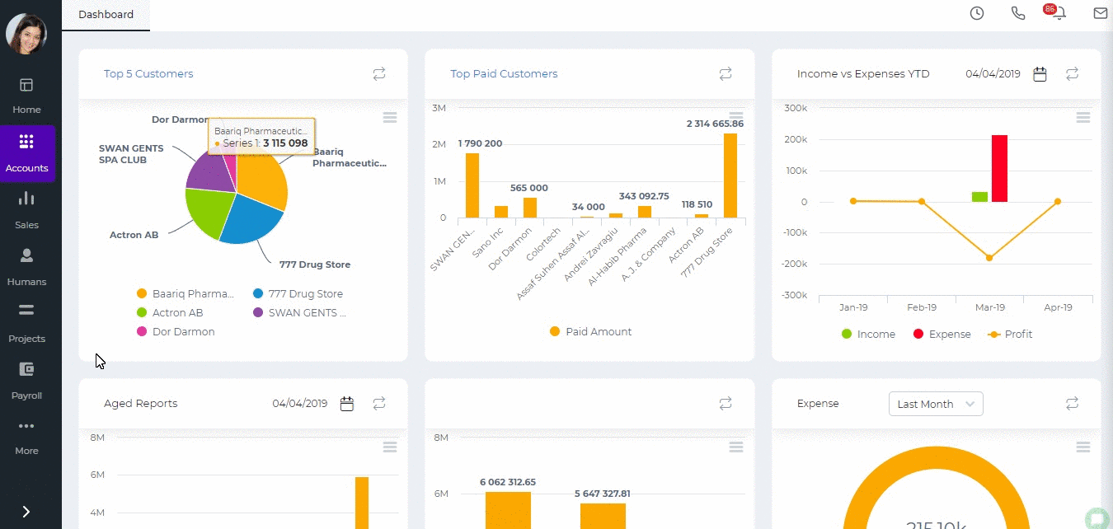Refresh the Aged Reports widget
The height and width of the screenshot is (529, 1113).
click(379, 404)
